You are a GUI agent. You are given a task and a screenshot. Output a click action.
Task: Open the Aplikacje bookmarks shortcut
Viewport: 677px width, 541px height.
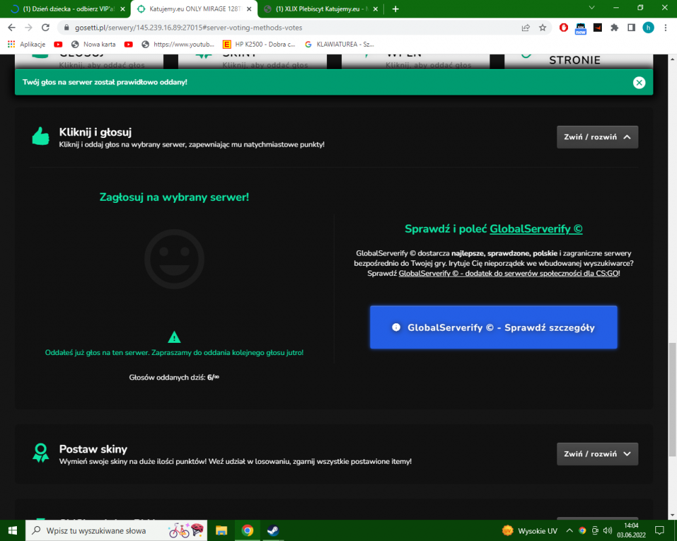[x=27, y=45]
